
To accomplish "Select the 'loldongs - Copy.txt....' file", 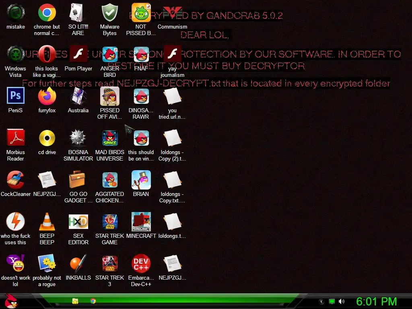I will [x=172, y=180].
